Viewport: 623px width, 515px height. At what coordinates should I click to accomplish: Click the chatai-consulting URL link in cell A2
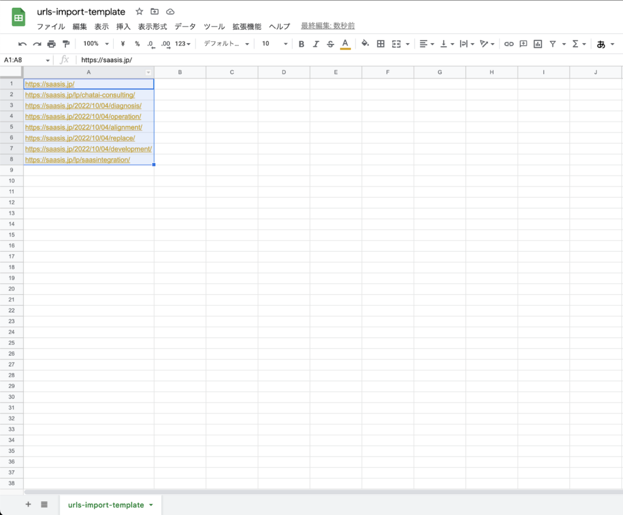80,95
